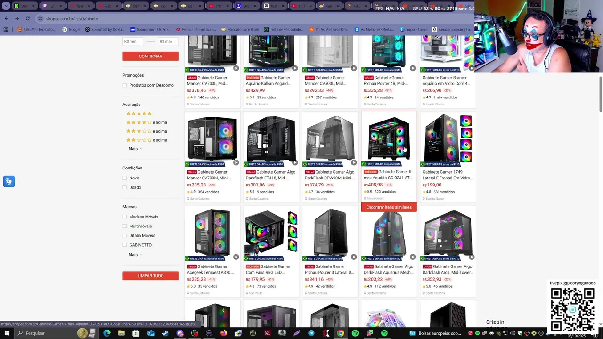The width and height of the screenshot is (603, 339).
Task: Open the Speedtest by Ookla bookmark
Action: pos(105,29)
